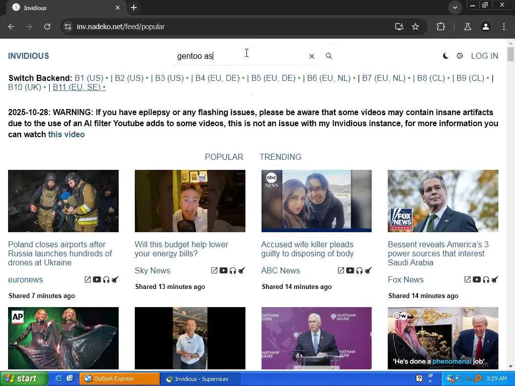
Task: Click the page vertical scrollbar thumb
Action: (x=510, y=54)
